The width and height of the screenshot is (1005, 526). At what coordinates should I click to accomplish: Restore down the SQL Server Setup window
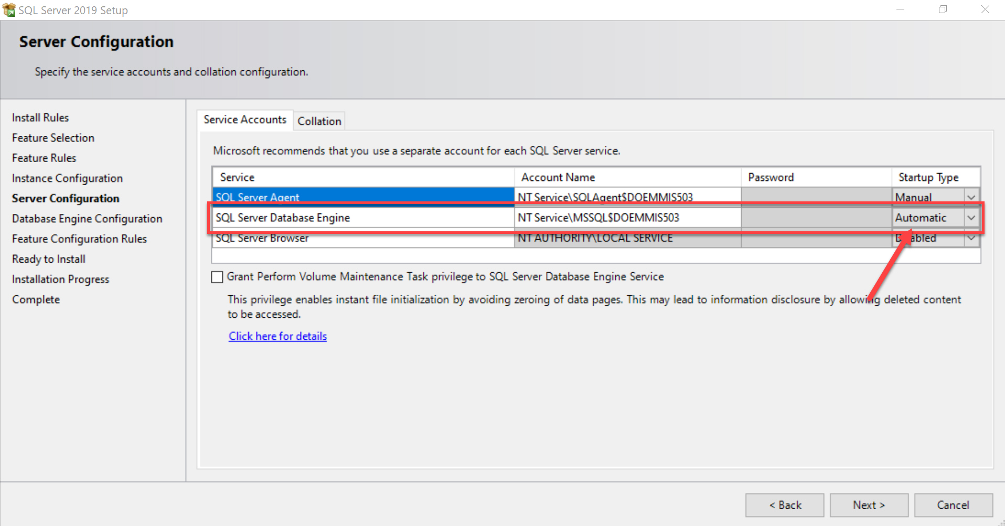pyautogui.click(x=943, y=9)
